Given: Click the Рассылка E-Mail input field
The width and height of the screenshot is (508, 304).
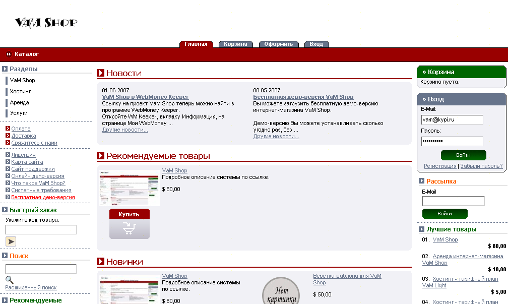Looking at the screenshot, I should 453,201.
